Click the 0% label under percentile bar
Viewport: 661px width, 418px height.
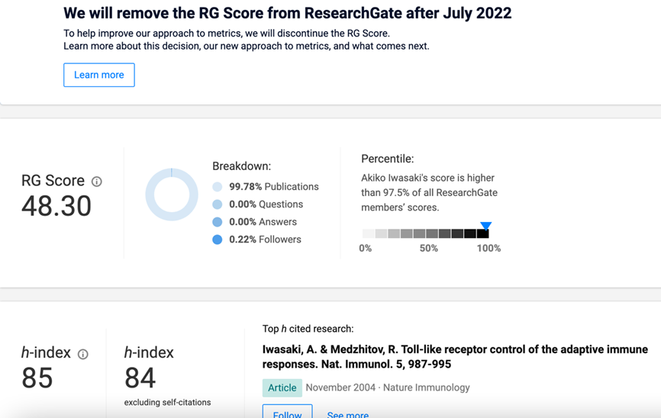(x=366, y=248)
